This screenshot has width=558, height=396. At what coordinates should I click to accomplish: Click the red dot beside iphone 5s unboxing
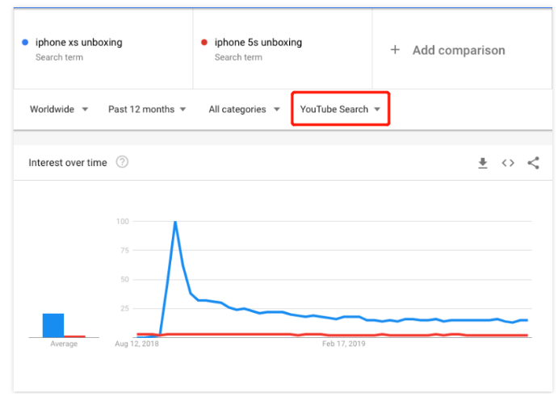205,42
